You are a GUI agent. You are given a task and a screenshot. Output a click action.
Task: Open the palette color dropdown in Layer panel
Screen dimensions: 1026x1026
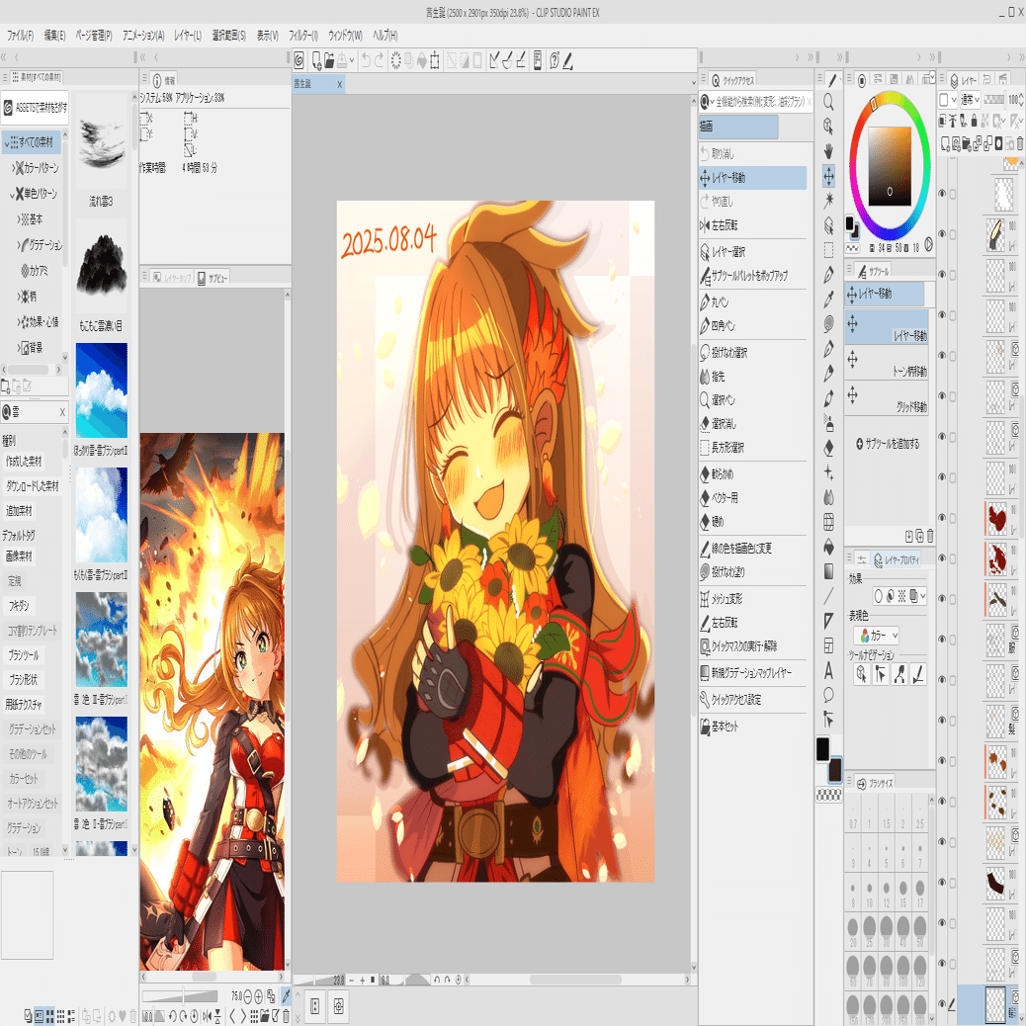[948, 100]
